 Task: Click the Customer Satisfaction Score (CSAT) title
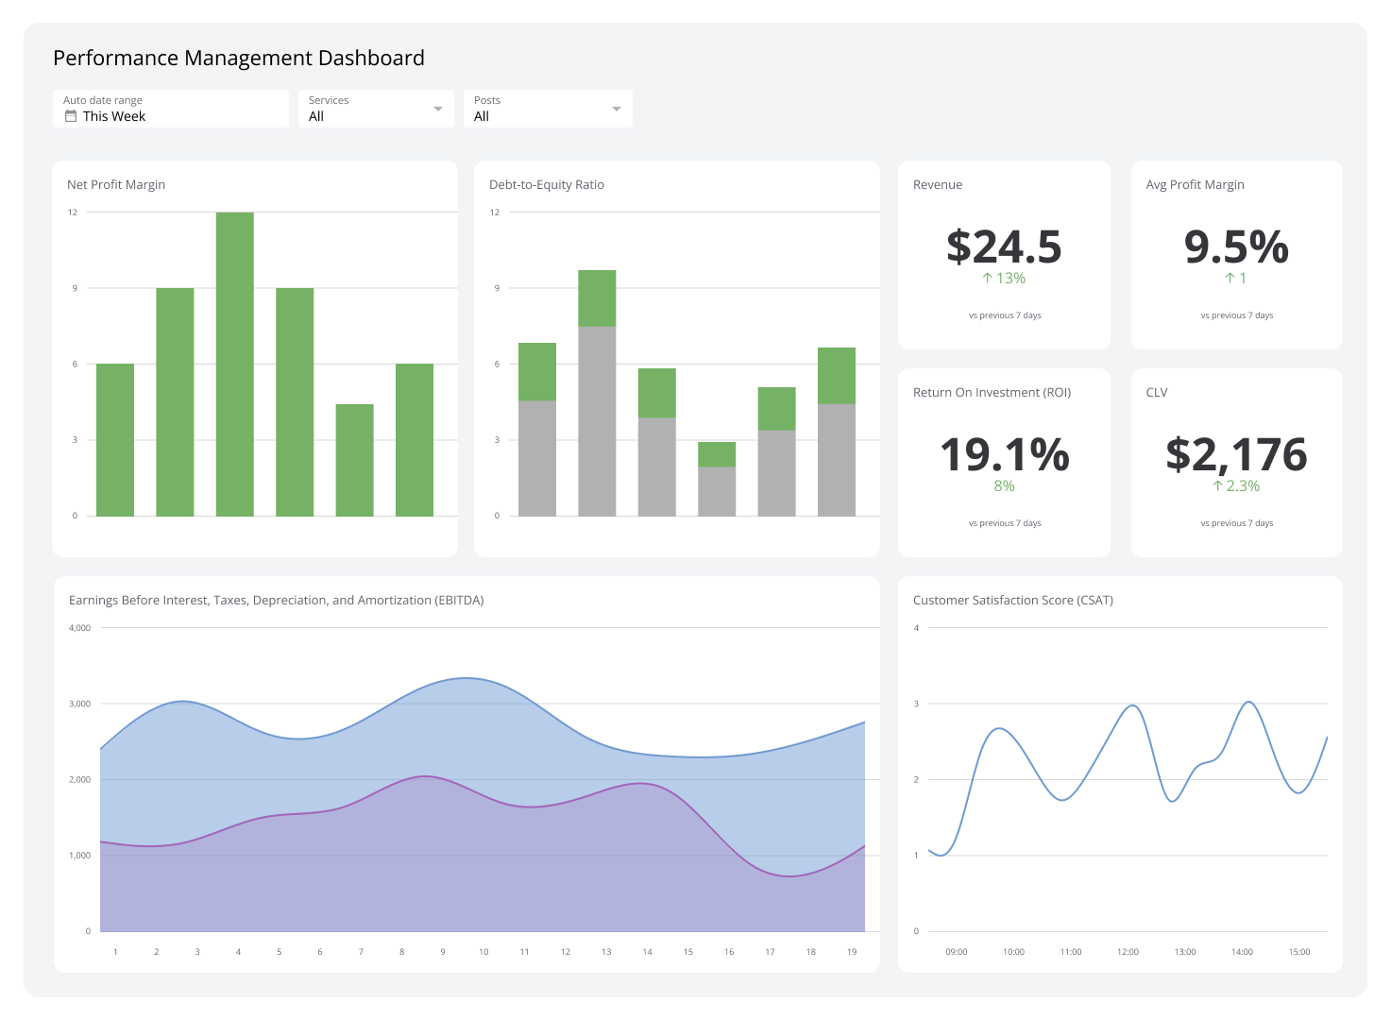(x=1012, y=600)
